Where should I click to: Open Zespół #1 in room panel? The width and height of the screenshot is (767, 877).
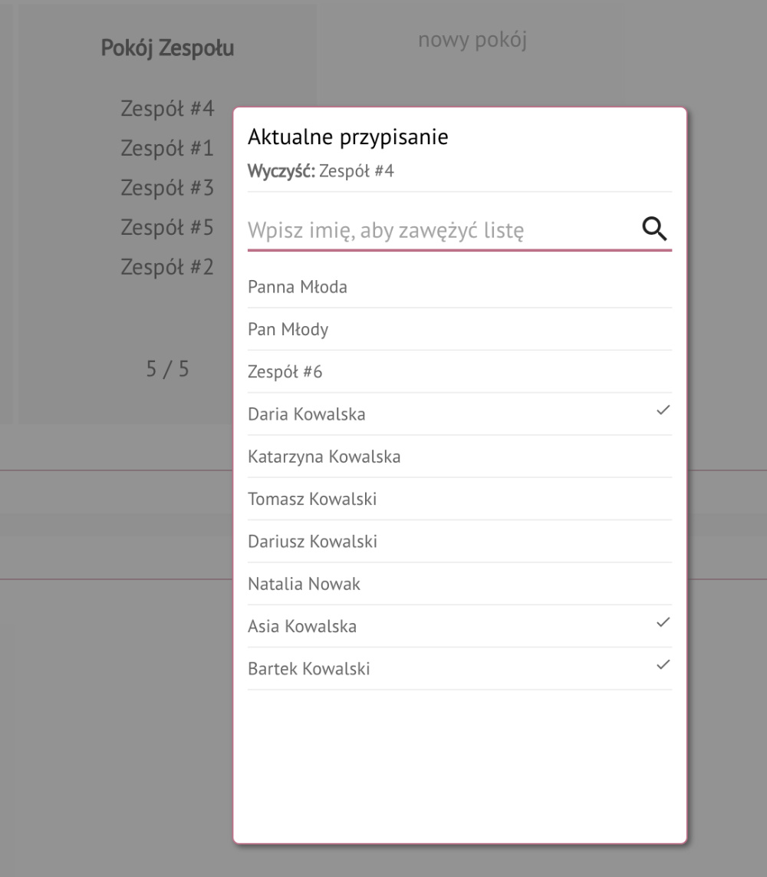point(167,148)
